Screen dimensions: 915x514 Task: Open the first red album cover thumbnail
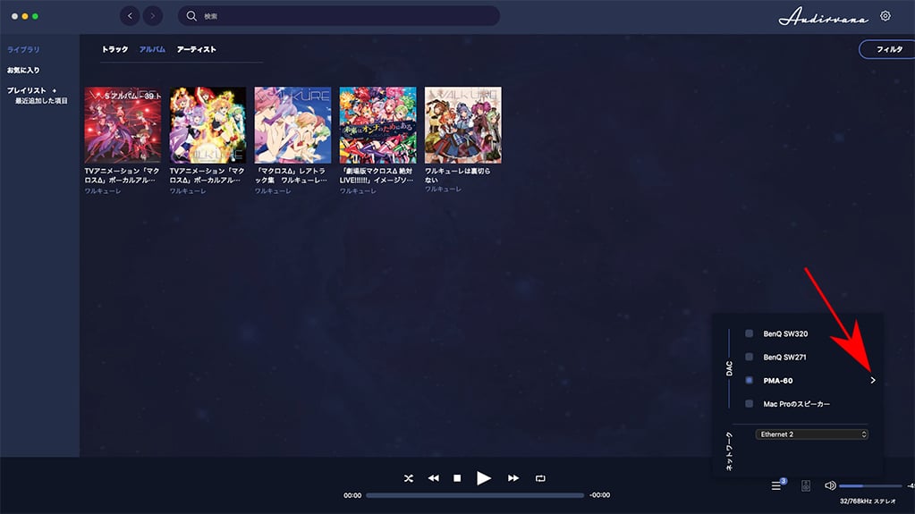coord(123,125)
